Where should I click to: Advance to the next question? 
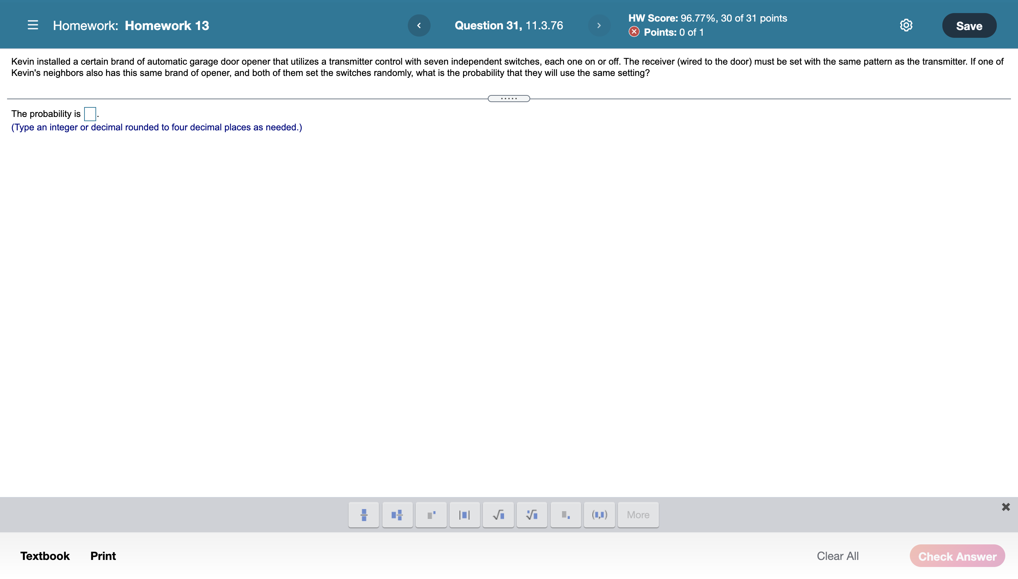pyautogui.click(x=599, y=25)
